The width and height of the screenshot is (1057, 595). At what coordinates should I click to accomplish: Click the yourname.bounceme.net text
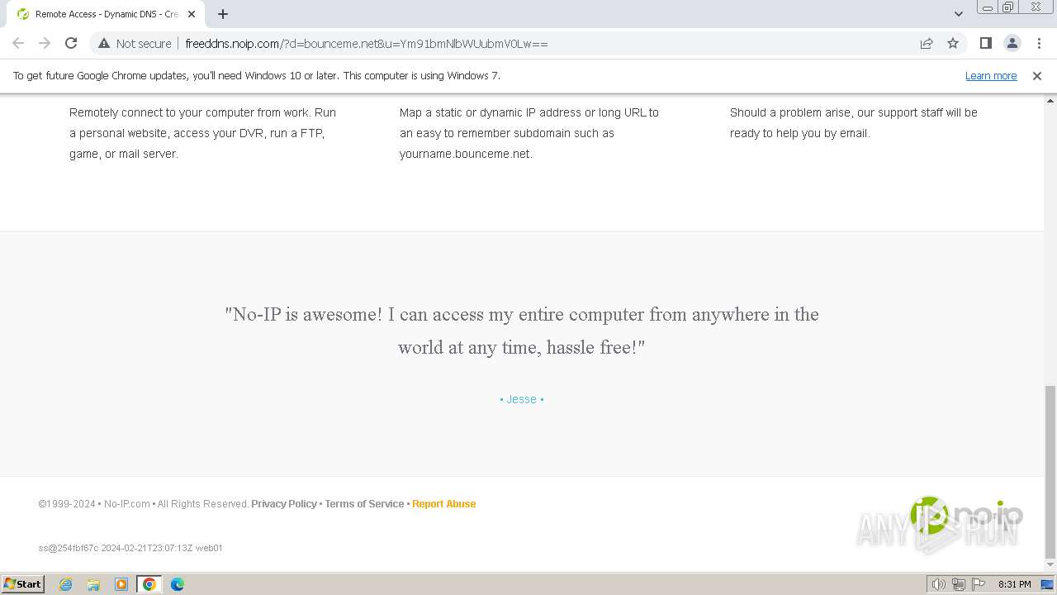(x=466, y=154)
